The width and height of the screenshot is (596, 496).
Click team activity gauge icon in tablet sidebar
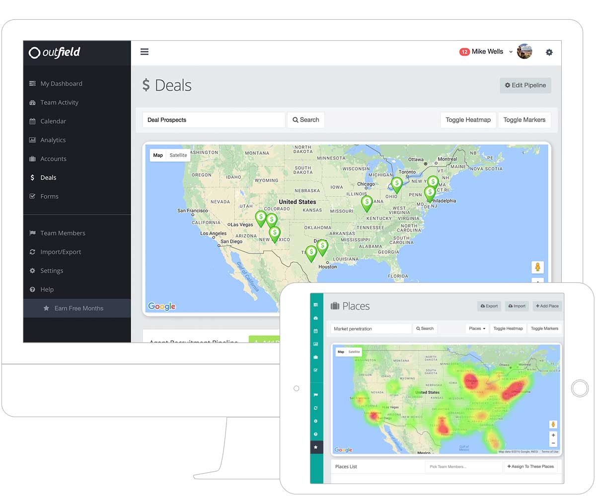316,318
